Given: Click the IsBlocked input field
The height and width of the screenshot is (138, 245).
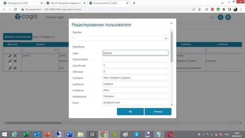Looking at the screenshot, I should click(x=136, y=71).
